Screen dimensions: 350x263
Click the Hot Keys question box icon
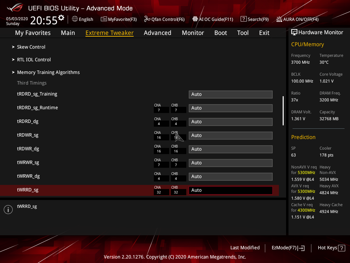click(341, 248)
